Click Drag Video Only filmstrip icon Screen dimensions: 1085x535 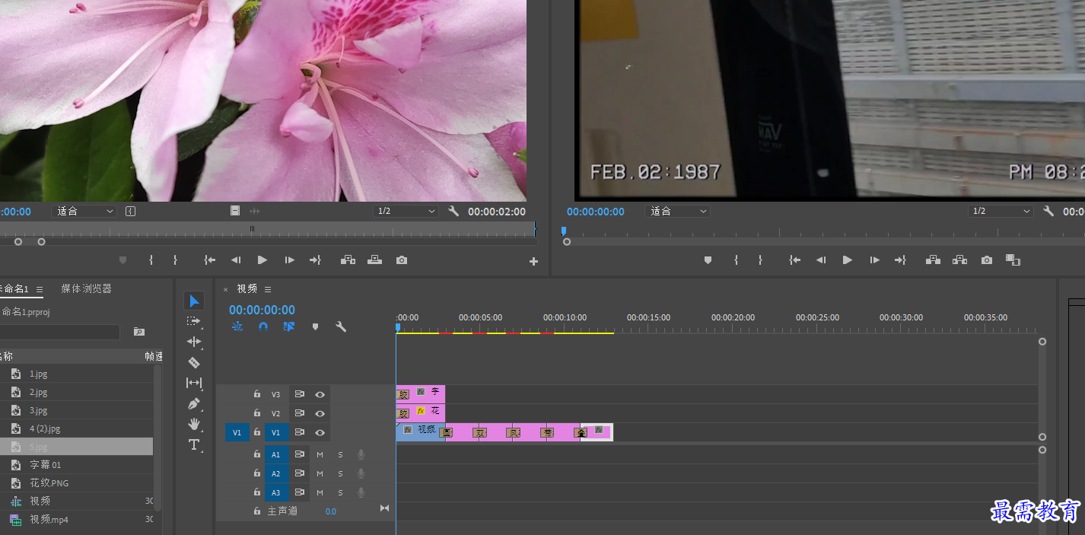tap(235, 211)
